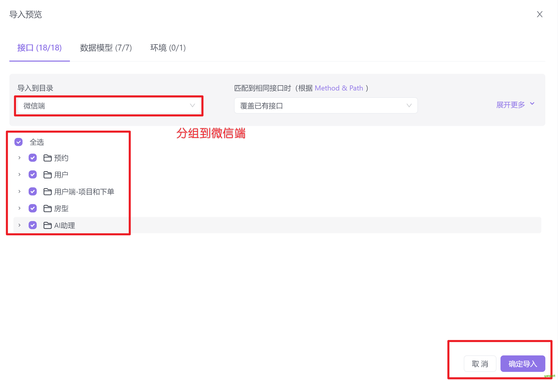The image size is (558, 380).
Task: Expand the AI助理 folder arrow
Action: pos(20,225)
